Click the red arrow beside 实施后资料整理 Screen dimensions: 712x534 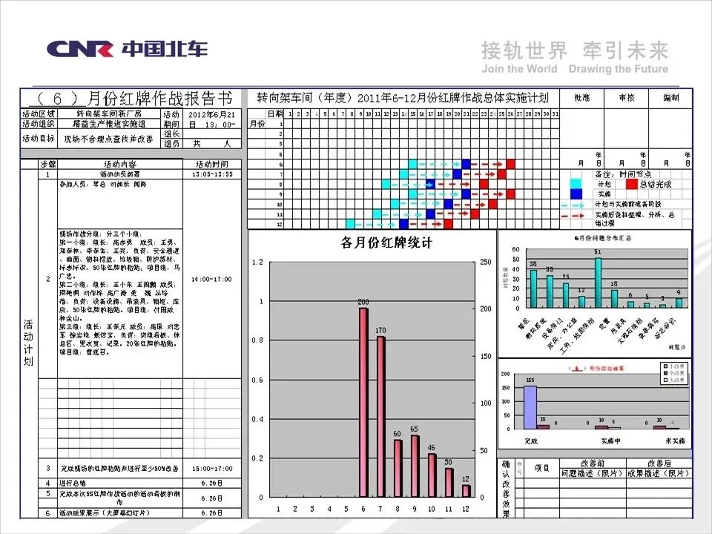[x=573, y=215]
